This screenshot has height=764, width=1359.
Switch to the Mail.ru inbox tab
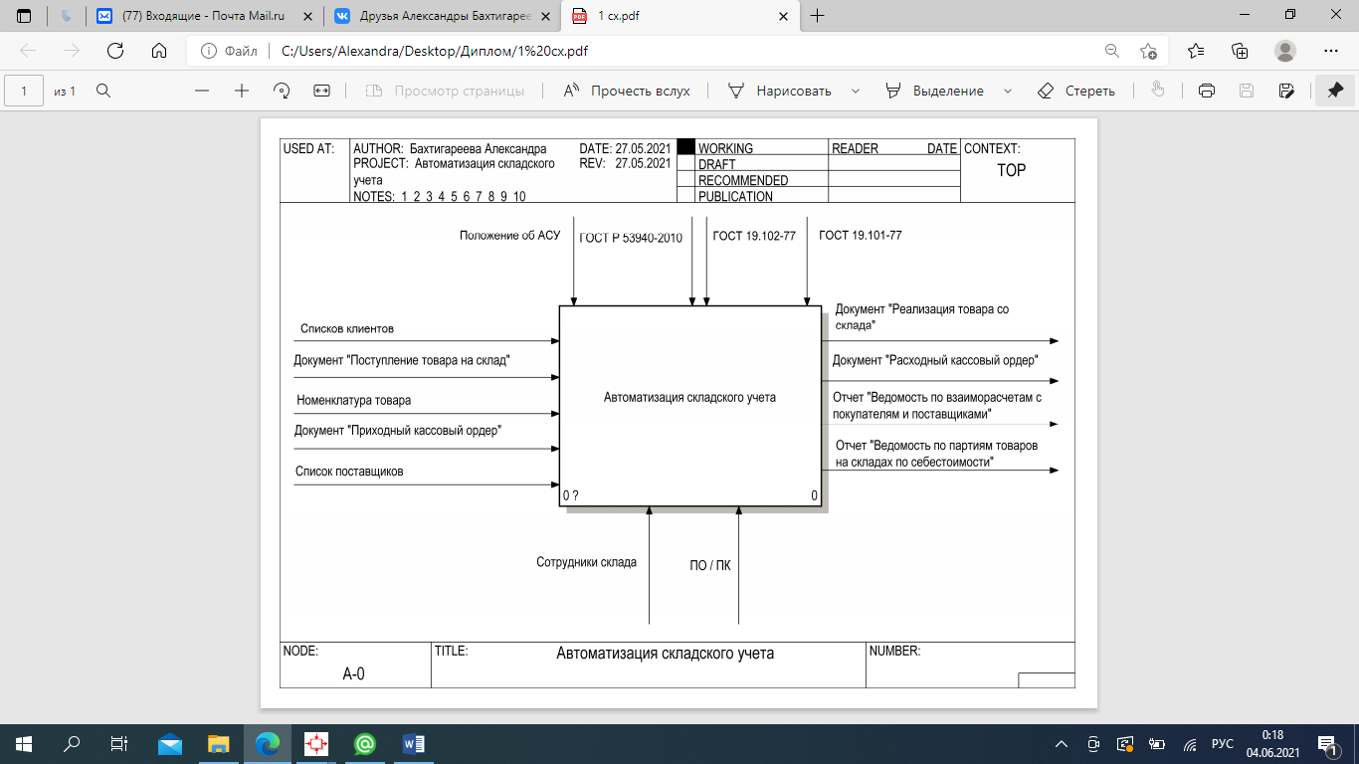point(205,16)
